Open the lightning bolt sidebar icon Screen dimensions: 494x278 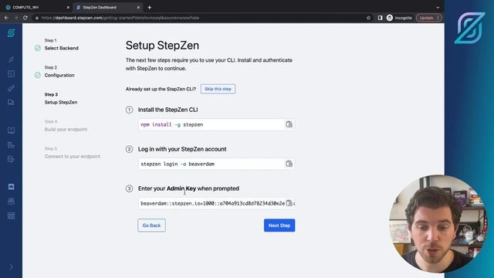click(11, 59)
